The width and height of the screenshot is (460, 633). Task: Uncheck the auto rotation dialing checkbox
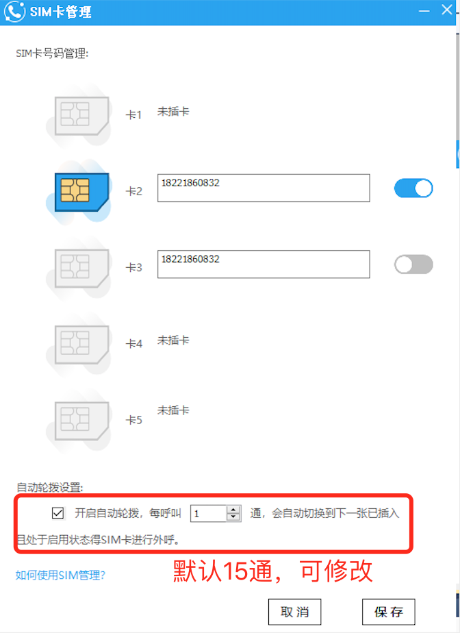tap(57, 513)
